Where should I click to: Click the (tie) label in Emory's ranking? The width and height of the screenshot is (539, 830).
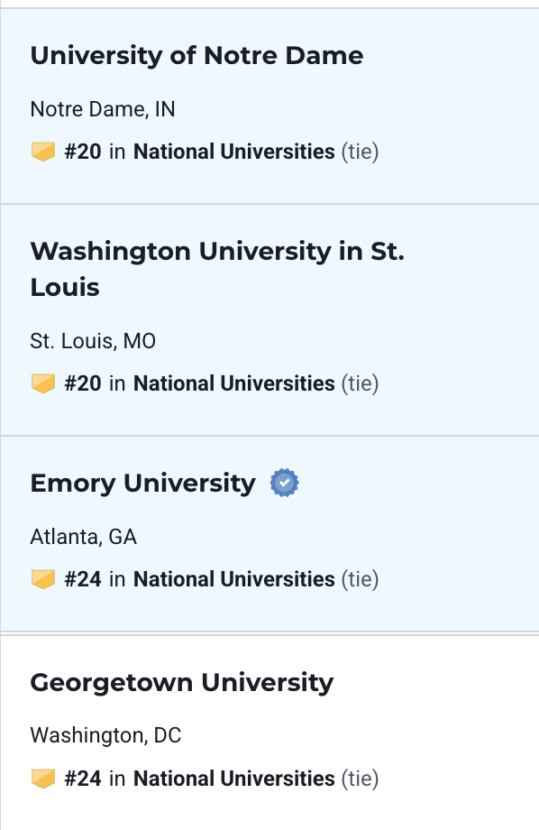point(360,579)
